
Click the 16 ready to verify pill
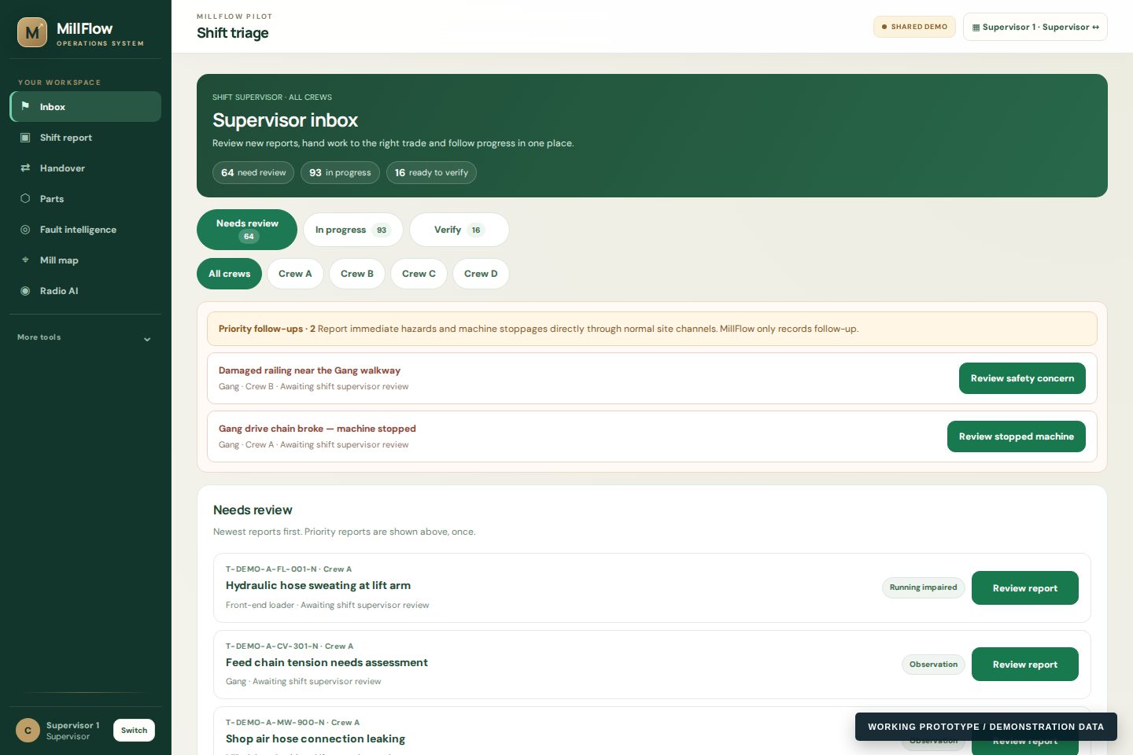pos(431,173)
